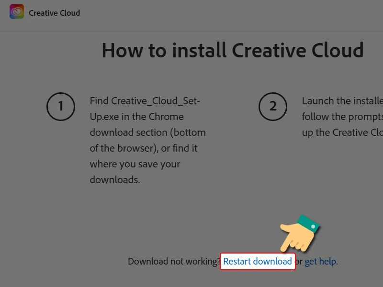Click the Creative Cloud title in the header
Image resolution: width=383 pixels, height=287 pixels.
point(54,13)
